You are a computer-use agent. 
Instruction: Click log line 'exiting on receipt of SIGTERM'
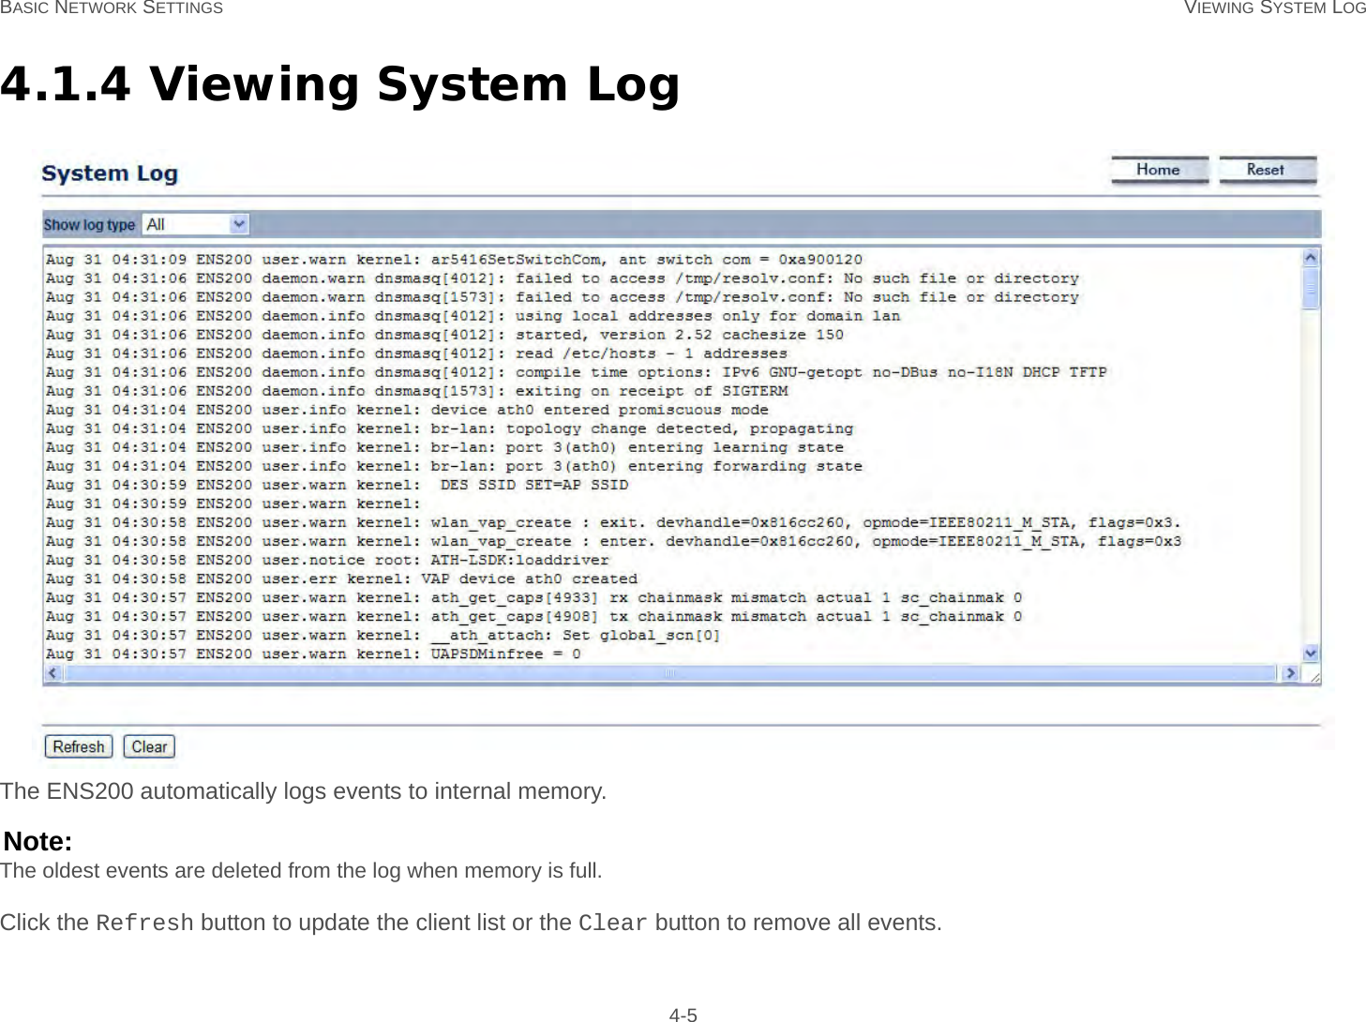tap(416, 391)
